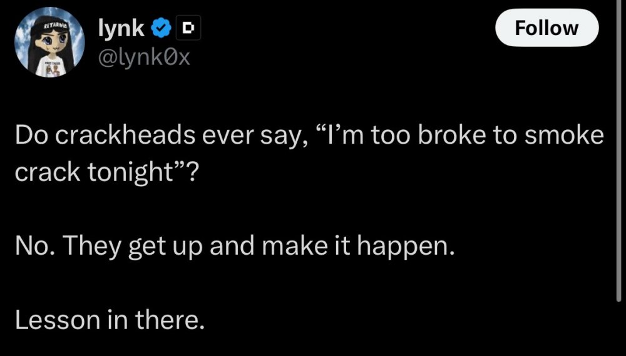626x356 pixels.
Task: Open the lynk display name link
Action: tap(122, 28)
